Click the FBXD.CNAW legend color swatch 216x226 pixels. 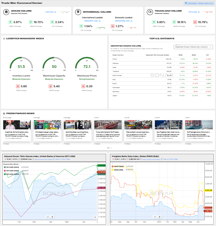[x=113, y=166]
